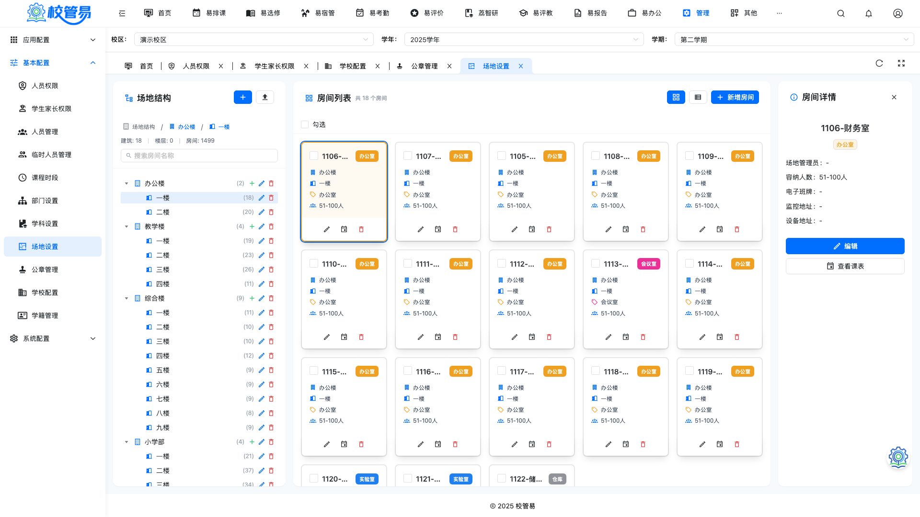Check the checkbox on room card 1111

click(x=408, y=264)
